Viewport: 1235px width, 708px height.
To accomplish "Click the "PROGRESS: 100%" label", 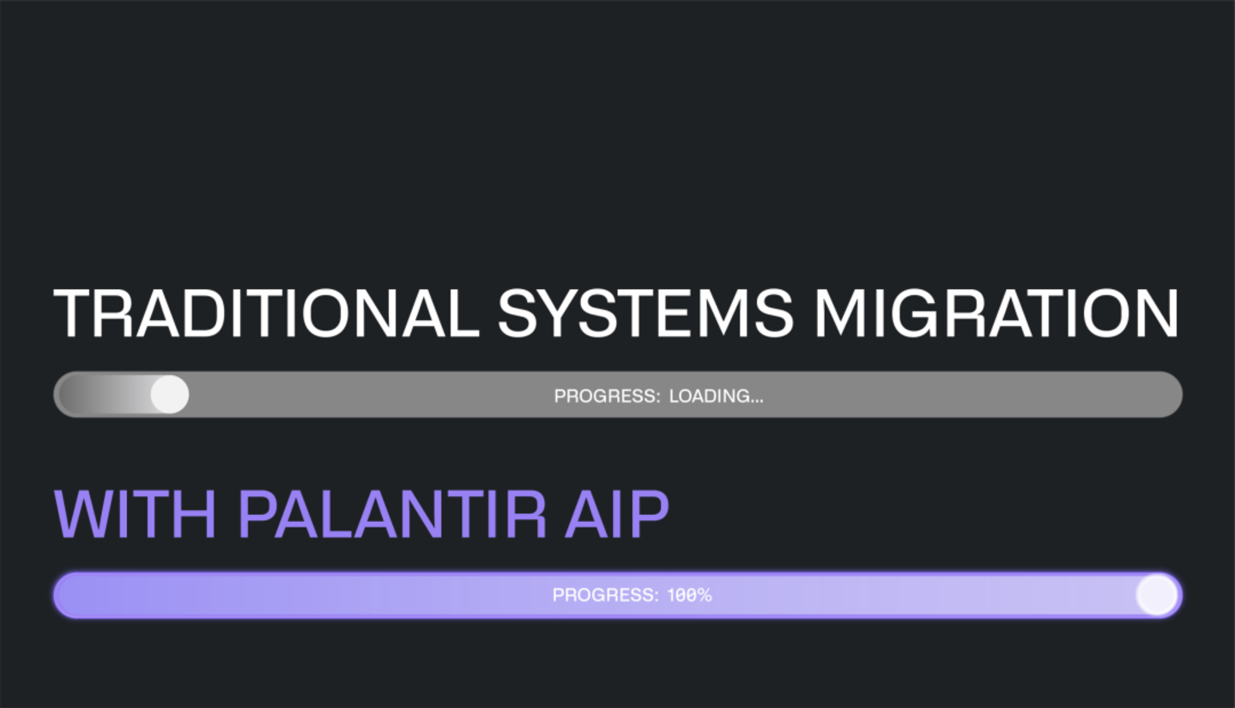I will pos(632,596).
